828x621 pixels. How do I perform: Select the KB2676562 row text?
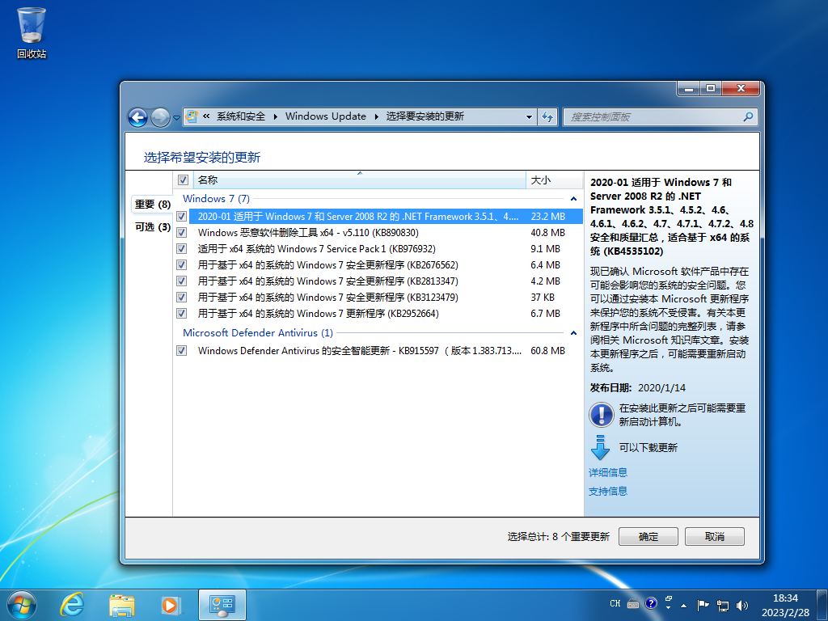click(x=327, y=265)
